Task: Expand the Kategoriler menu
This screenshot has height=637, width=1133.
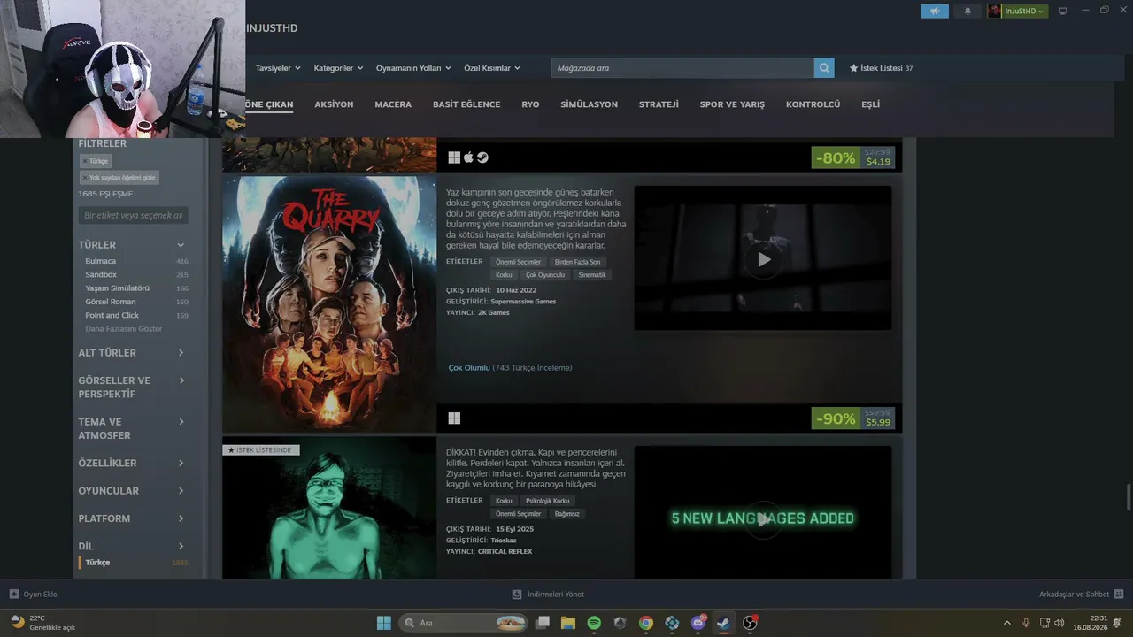Action: click(x=338, y=68)
